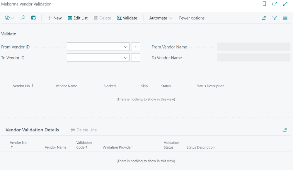
Task: Expand the From Vendor ID dropdown
Action: tap(126, 47)
